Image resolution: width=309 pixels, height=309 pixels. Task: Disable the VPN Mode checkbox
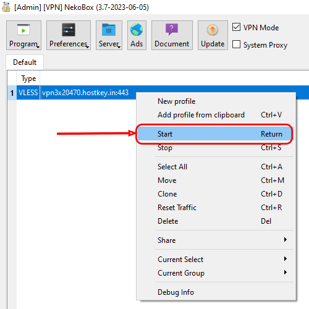(x=236, y=27)
